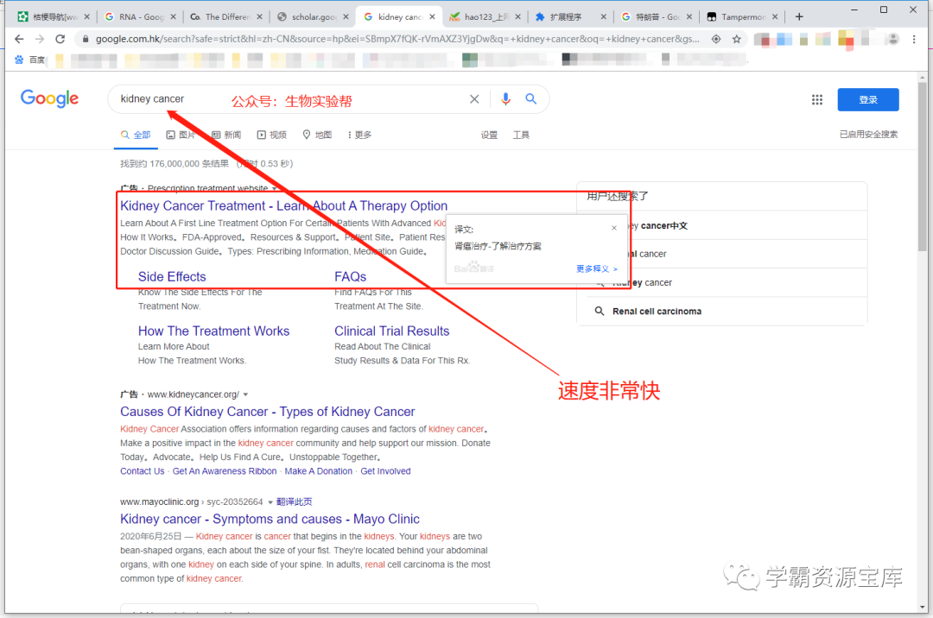Click 已启用安全搜索 SafeSearch notice
The width and height of the screenshot is (933, 618).
pos(868,135)
